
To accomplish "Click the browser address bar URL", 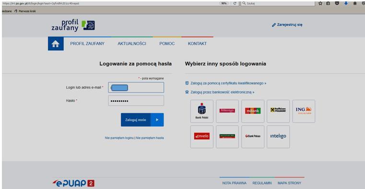I will coord(41,3).
